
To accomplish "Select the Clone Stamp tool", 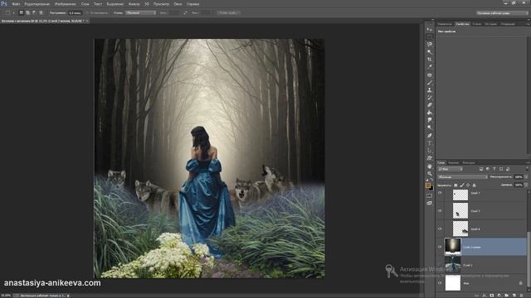I will 430,90.
